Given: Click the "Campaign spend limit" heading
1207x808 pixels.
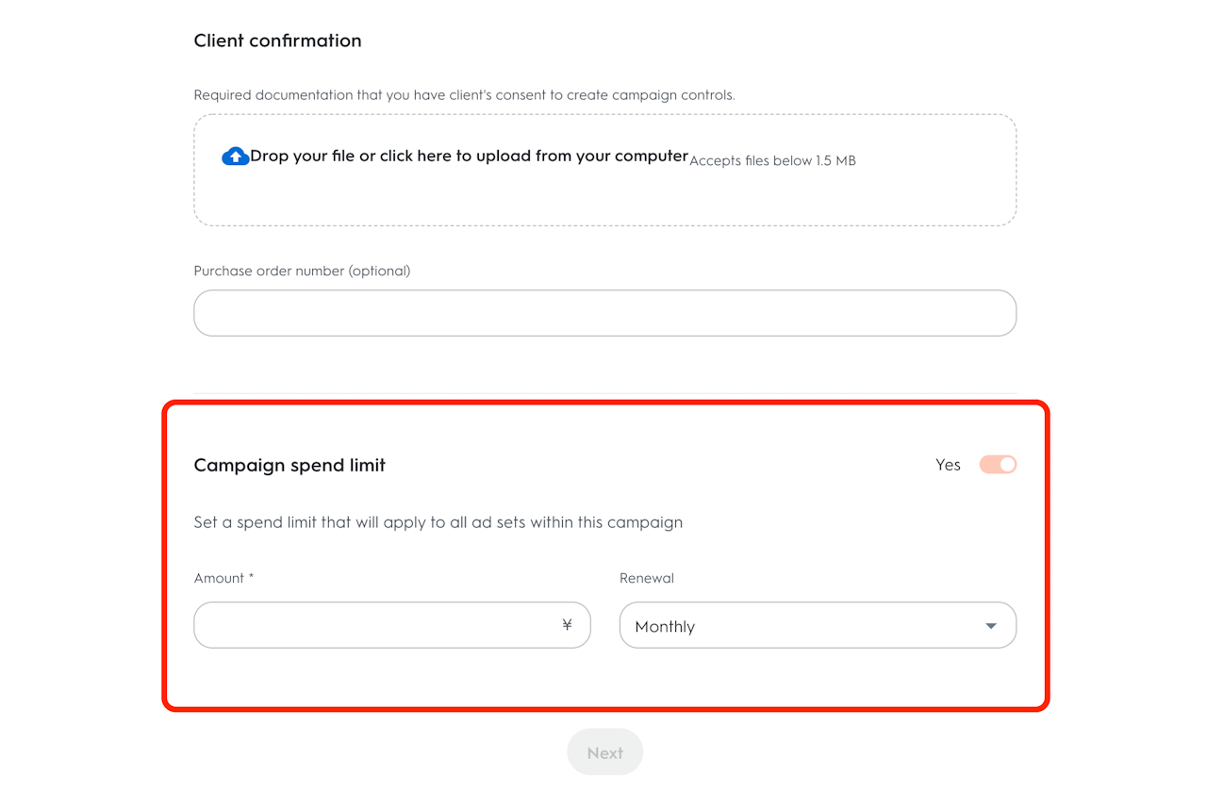Looking at the screenshot, I should point(289,465).
